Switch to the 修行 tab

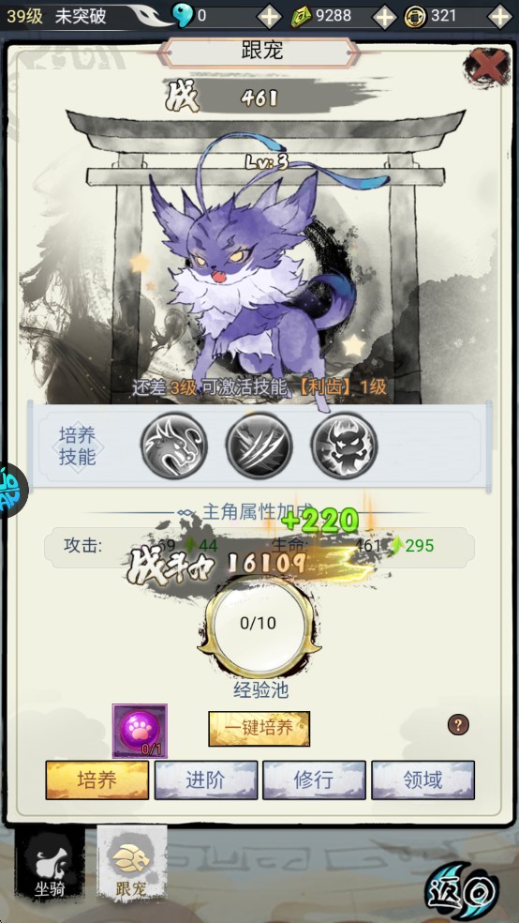[x=314, y=780]
